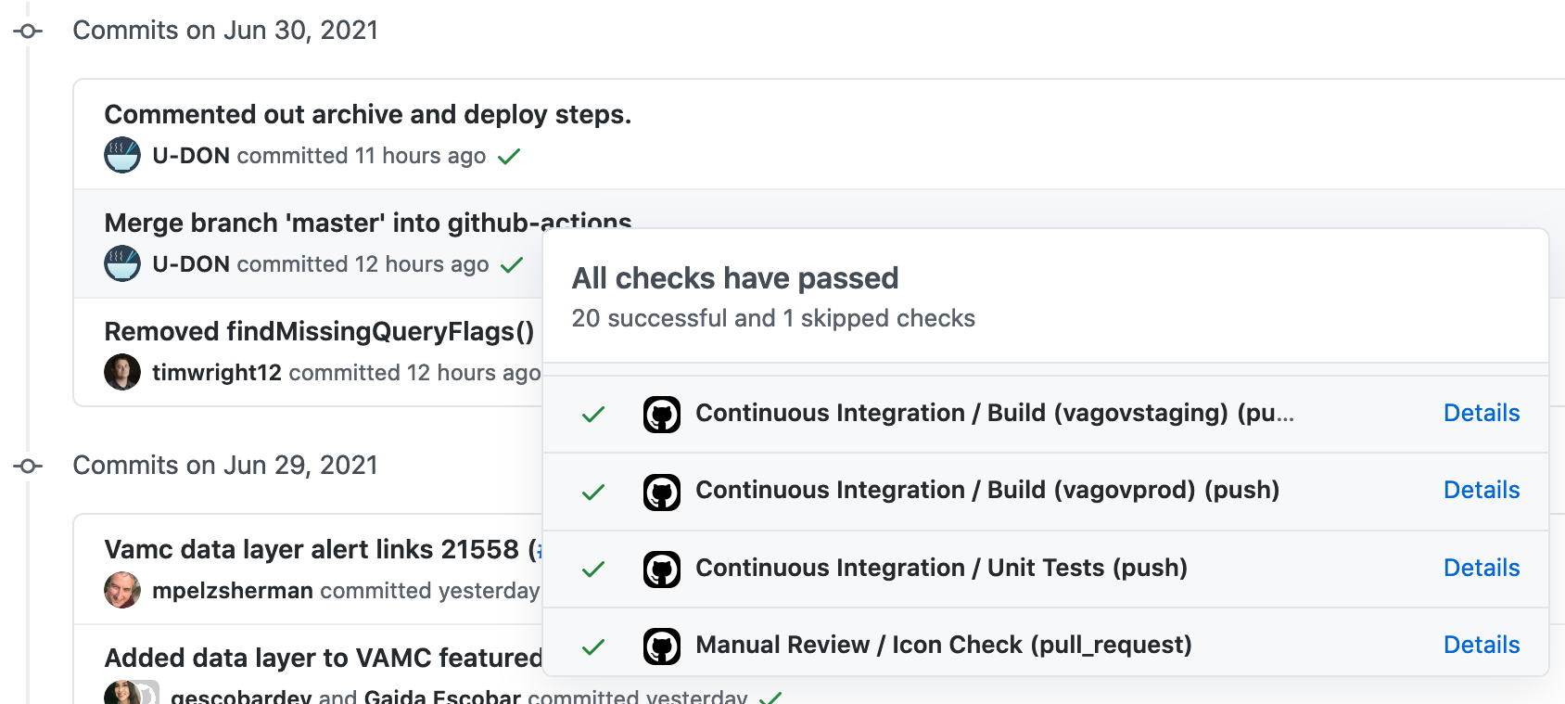
Task: Open 'Removed findMissingQueryFlags()' commit
Action: click(319, 331)
